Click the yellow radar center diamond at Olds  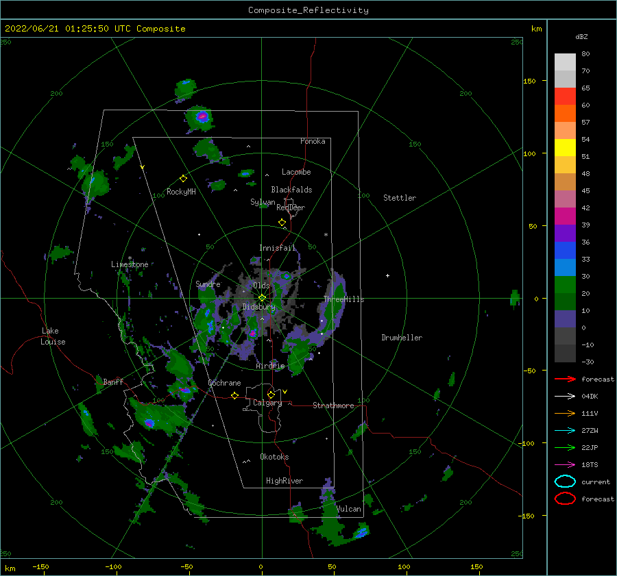(x=262, y=298)
